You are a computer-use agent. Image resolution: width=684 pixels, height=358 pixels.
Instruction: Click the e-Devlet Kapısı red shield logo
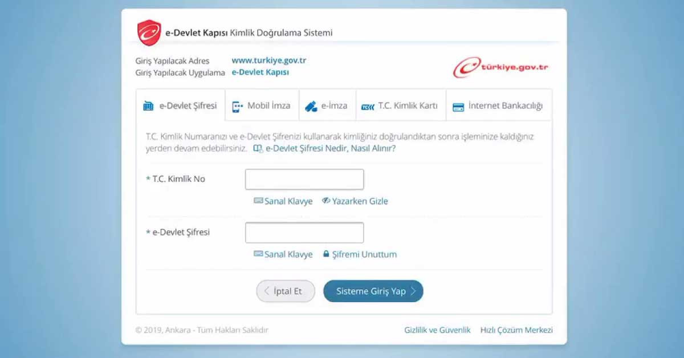tap(149, 32)
